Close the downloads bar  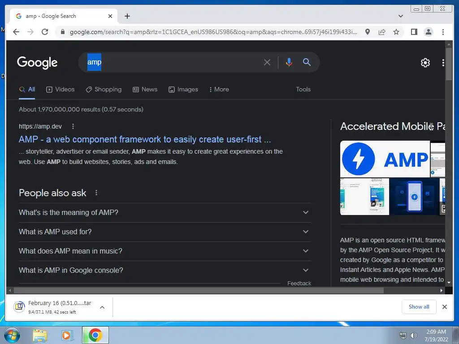[444, 307]
